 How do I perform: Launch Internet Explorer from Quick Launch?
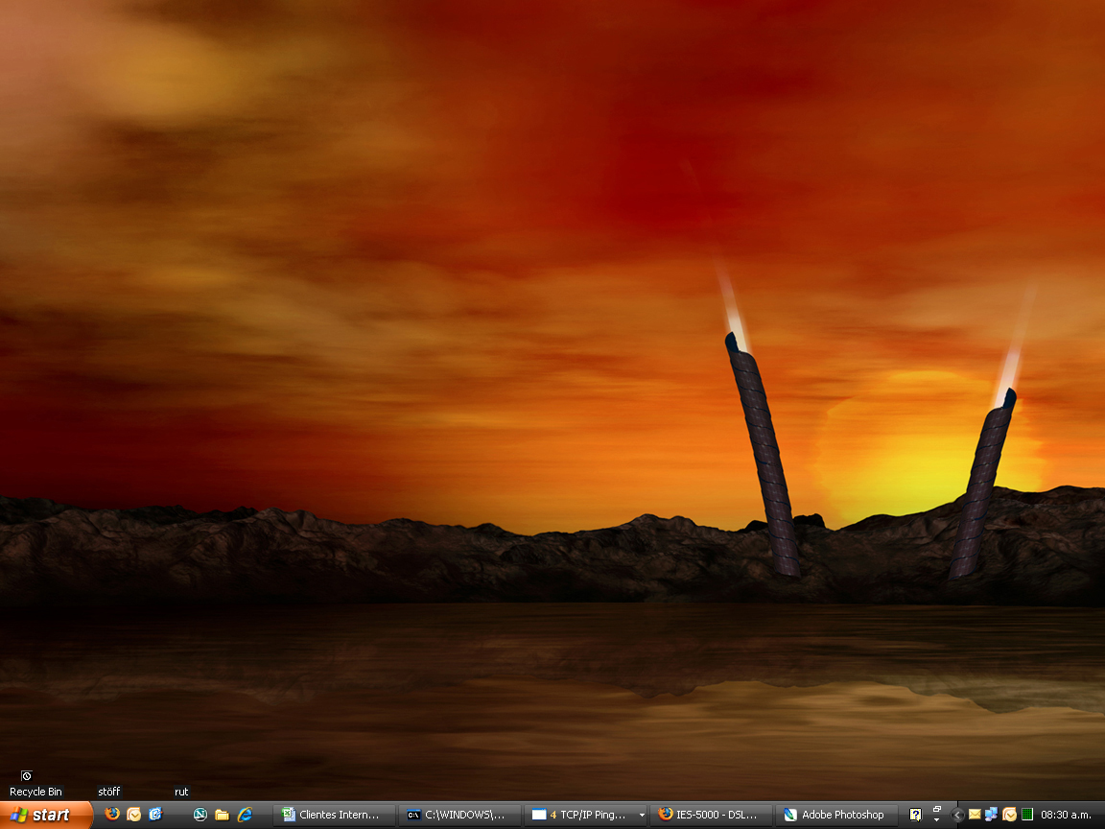tap(245, 815)
